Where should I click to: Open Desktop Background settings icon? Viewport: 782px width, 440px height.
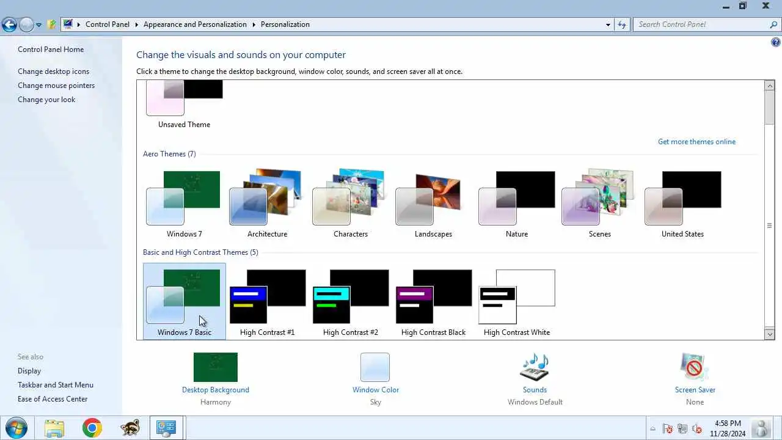click(216, 367)
